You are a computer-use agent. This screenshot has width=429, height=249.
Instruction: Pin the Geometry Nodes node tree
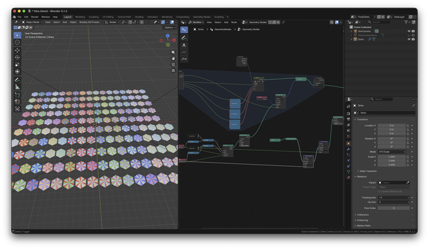(283, 22)
